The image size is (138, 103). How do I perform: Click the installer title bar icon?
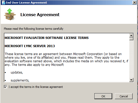pyautogui.click(x=4, y=3)
